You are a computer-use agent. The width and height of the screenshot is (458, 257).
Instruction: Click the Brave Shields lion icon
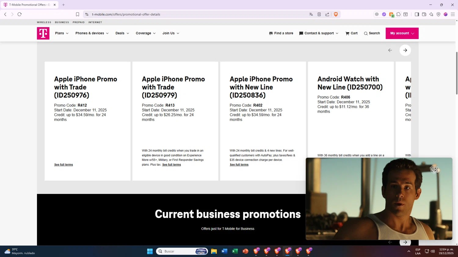[x=336, y=14]
